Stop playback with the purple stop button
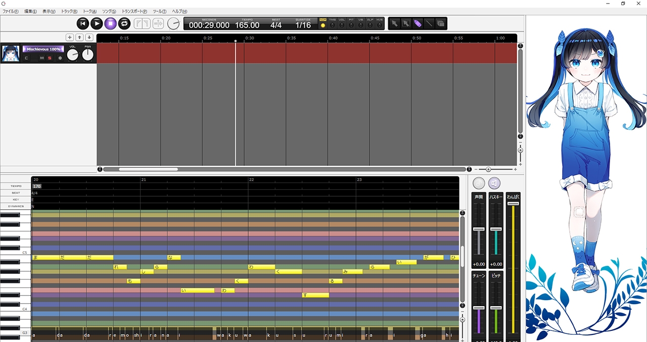 tap(111, 23)
